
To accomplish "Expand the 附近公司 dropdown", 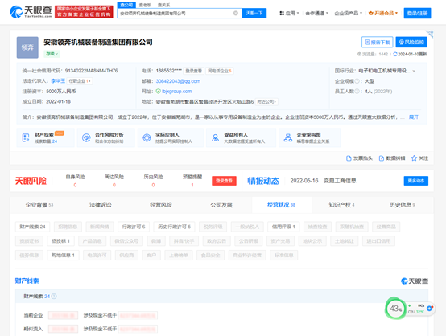I will pos(266,101).
